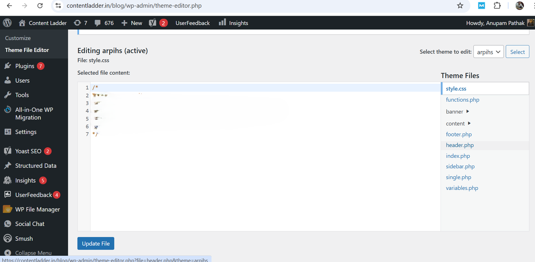
Task: Click All-in-One WP Migration icon
Action: point(8,110)
